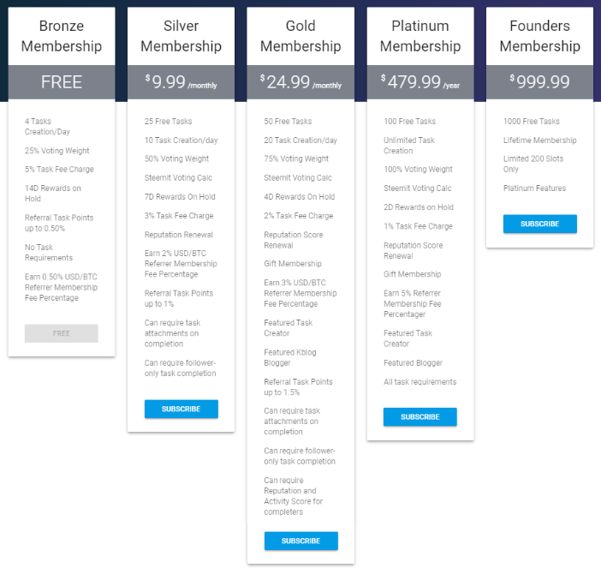
Task: Click the grey FREE button in Bronze
Action: tap(62, 333)
